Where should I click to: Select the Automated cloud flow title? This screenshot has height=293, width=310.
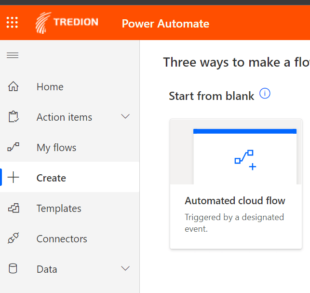(x=235, y=201)
